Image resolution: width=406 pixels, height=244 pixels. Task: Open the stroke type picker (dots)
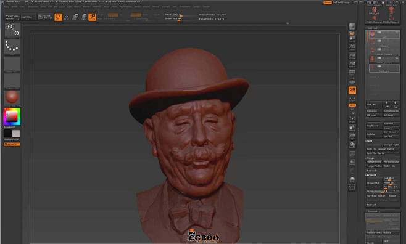pyautogui.click(x=12, y=47)
